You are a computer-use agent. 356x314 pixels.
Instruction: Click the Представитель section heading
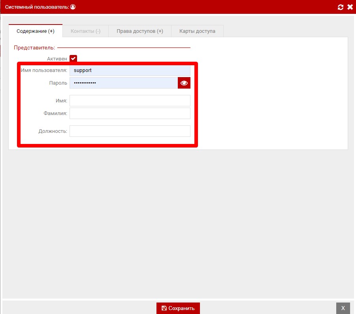[34, 48]
